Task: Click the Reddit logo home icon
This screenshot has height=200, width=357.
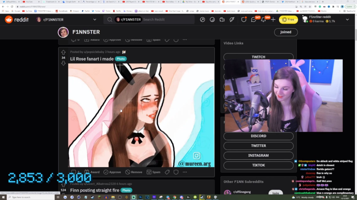Action: (x=9, y=19)
